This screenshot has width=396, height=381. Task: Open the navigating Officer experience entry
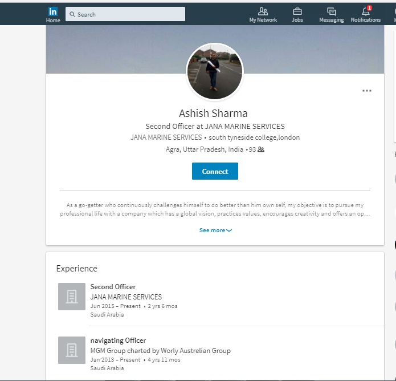118,341
